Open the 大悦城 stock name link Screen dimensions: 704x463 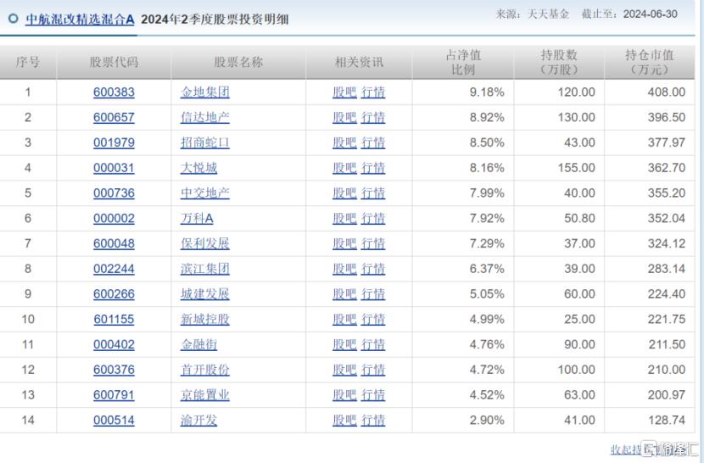(198, 168)
